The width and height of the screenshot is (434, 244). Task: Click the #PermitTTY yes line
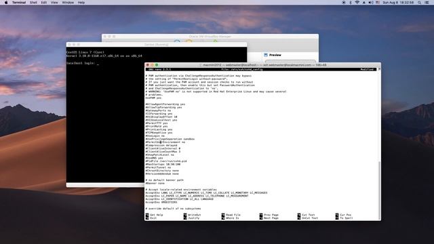(x=157, y=123)
